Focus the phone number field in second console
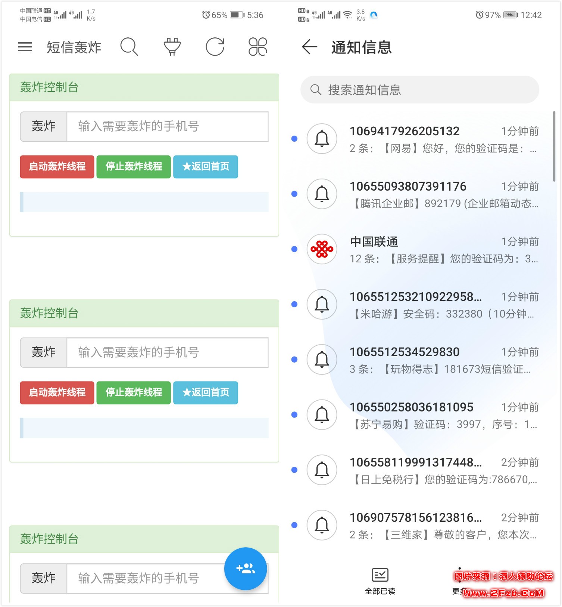The height and width of the screenshot is (607, 562). tap(168, 352)
